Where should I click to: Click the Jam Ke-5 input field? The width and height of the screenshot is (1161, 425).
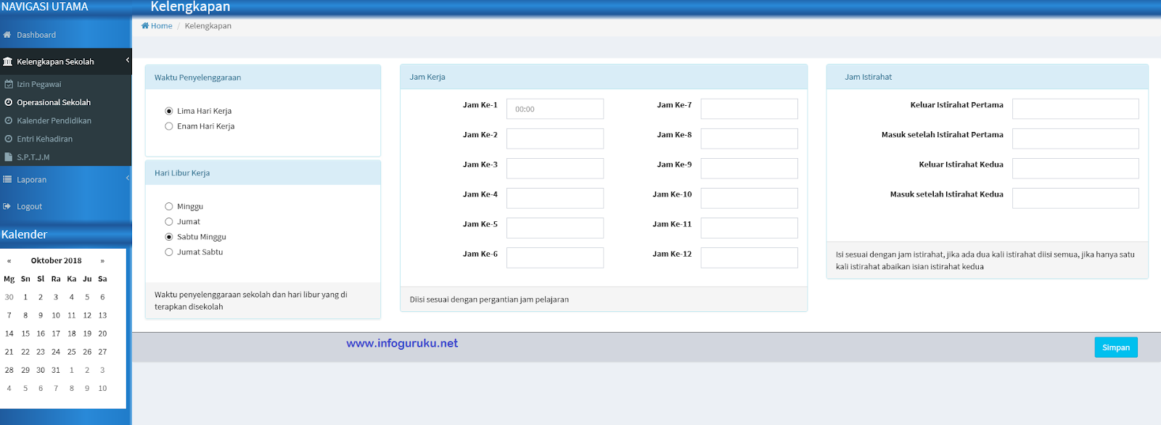[x=555, y=228]
